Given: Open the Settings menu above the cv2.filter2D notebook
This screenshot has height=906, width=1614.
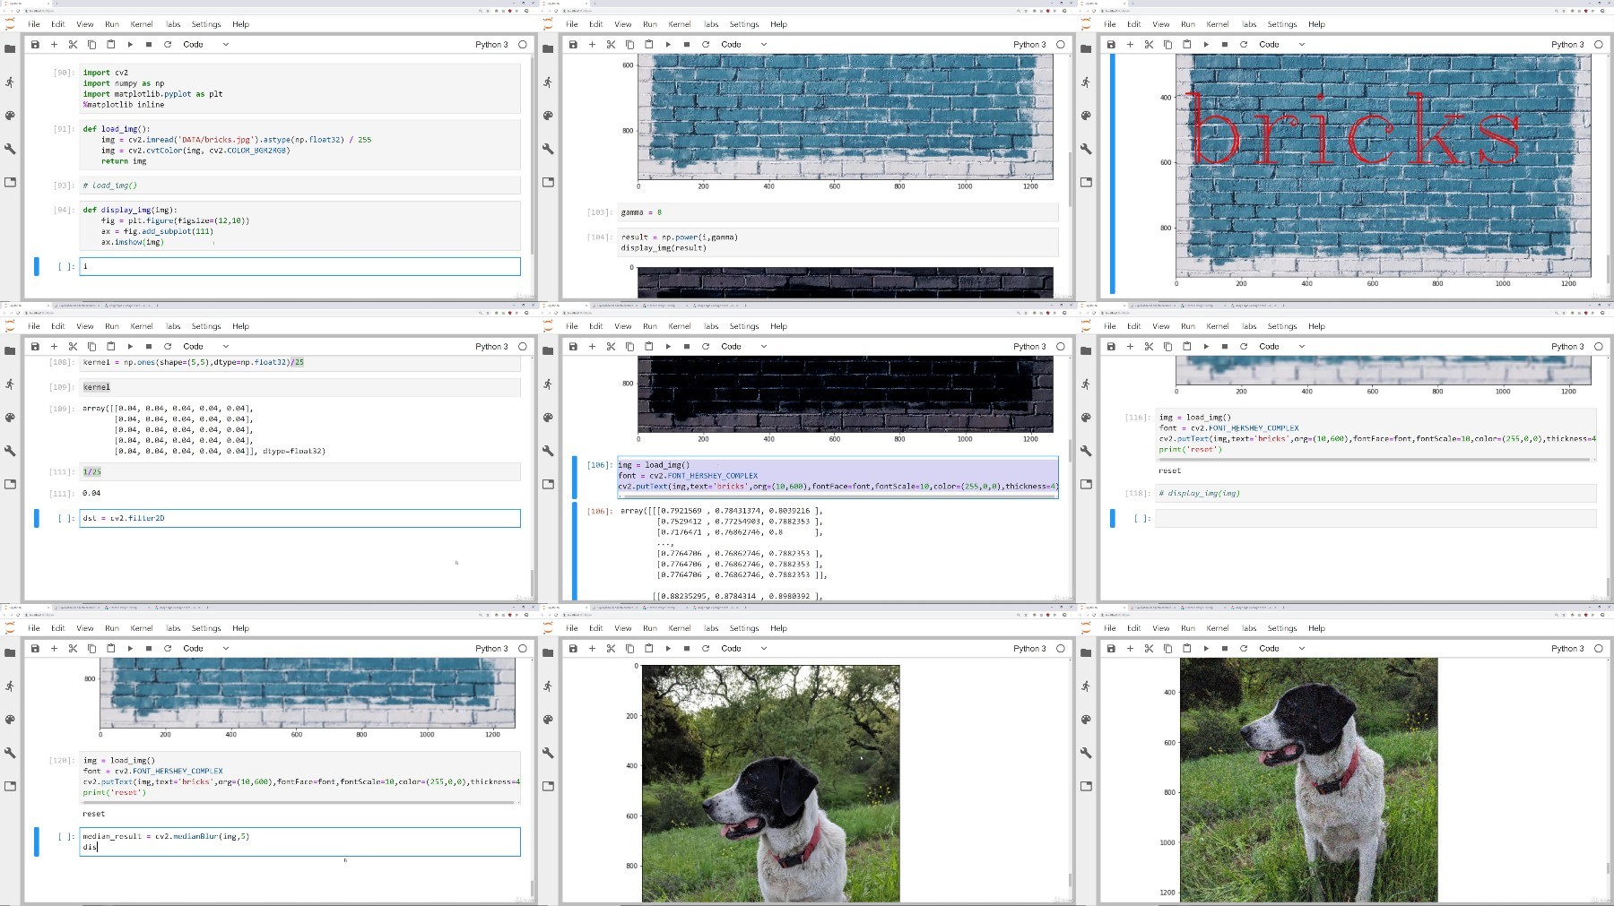Looking at the screenshot, I should tap(206, 326).
